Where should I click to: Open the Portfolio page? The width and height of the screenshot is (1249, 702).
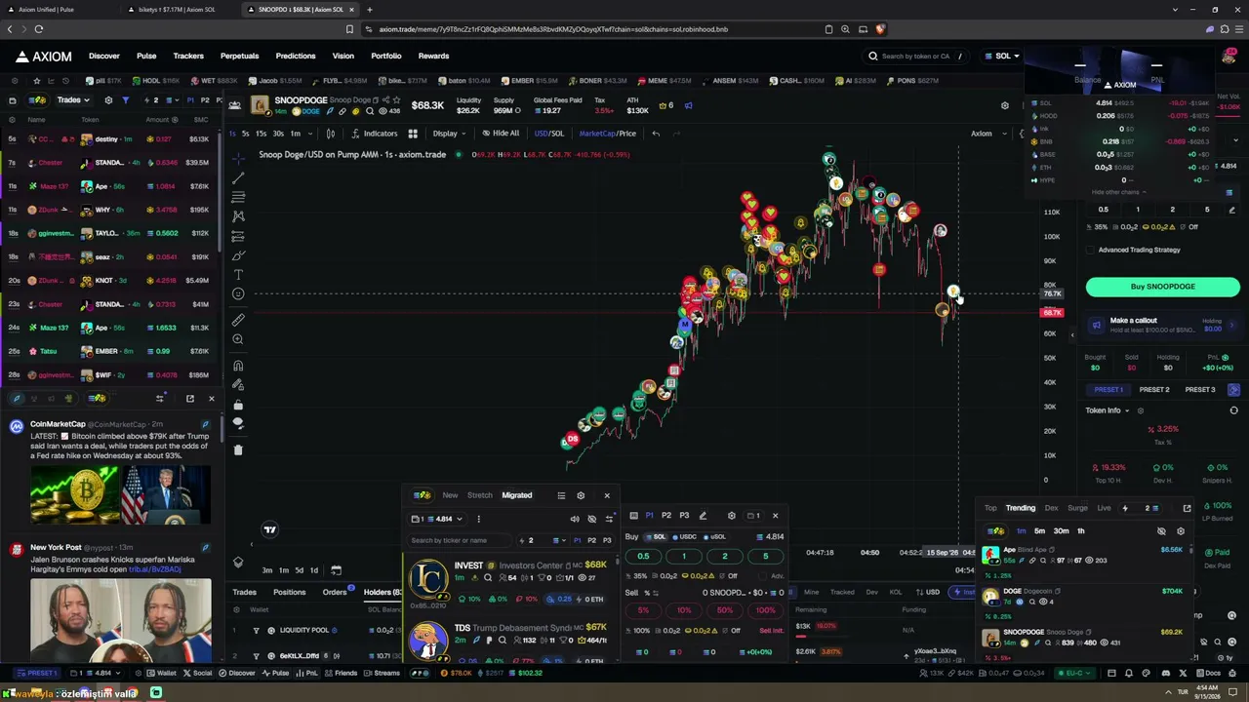tap(385, 57)
